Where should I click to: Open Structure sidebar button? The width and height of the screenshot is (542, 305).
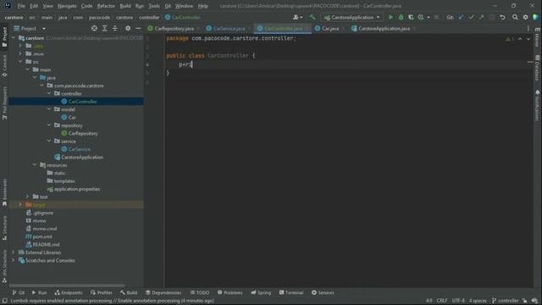(x=4, y=228)
